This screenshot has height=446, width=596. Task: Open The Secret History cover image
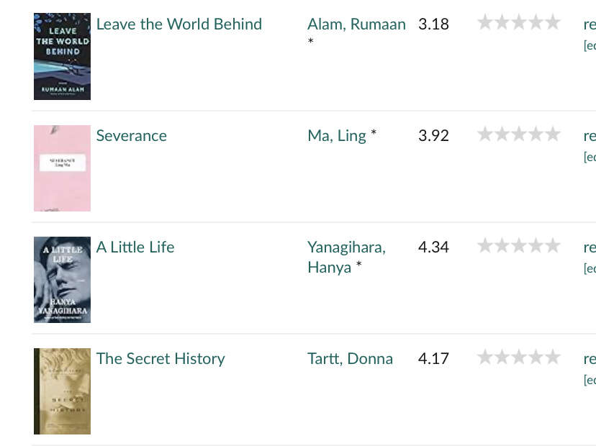[63, 391]
